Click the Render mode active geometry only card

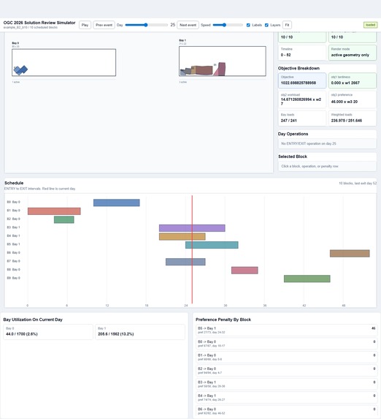pyautogui.click(x=353, y=53)
